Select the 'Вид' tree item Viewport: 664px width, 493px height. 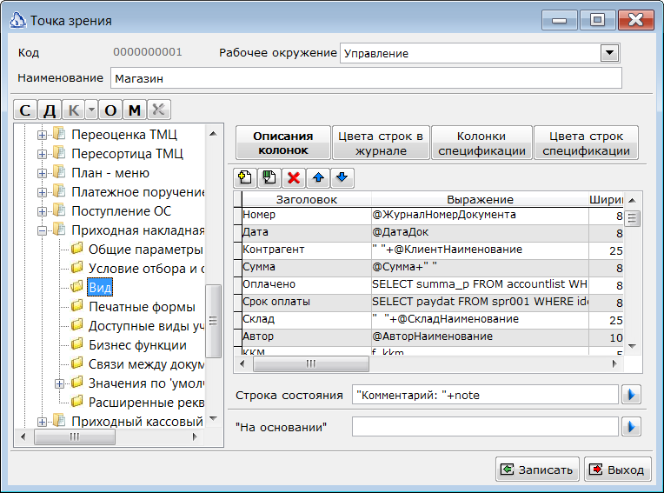(100, 288)
